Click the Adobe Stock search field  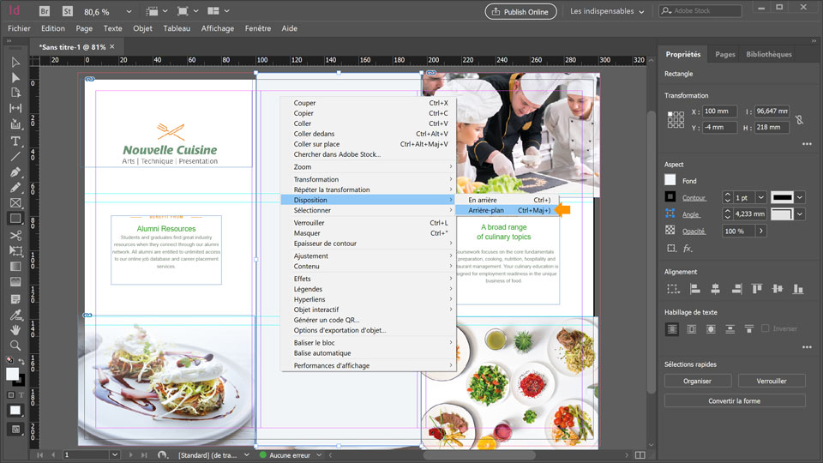[700, 10]
